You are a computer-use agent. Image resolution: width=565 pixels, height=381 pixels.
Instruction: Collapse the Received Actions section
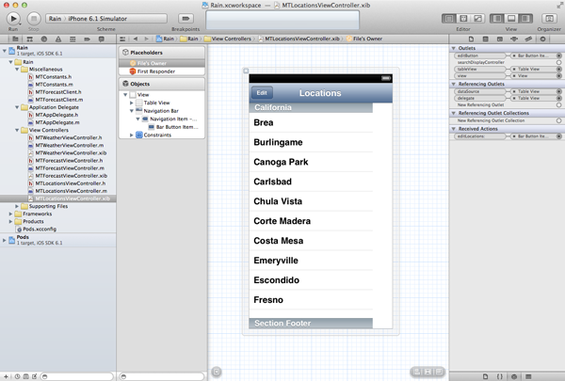pyautogui.click(x=454, y=129)
